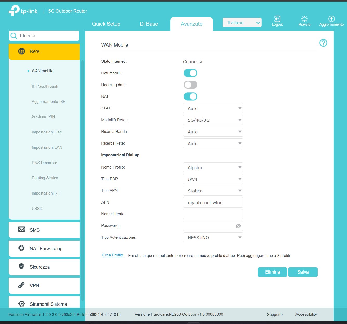Switch to the Di Base tab
The height and width of the screenshot is (324, 347).
[149, 24]
